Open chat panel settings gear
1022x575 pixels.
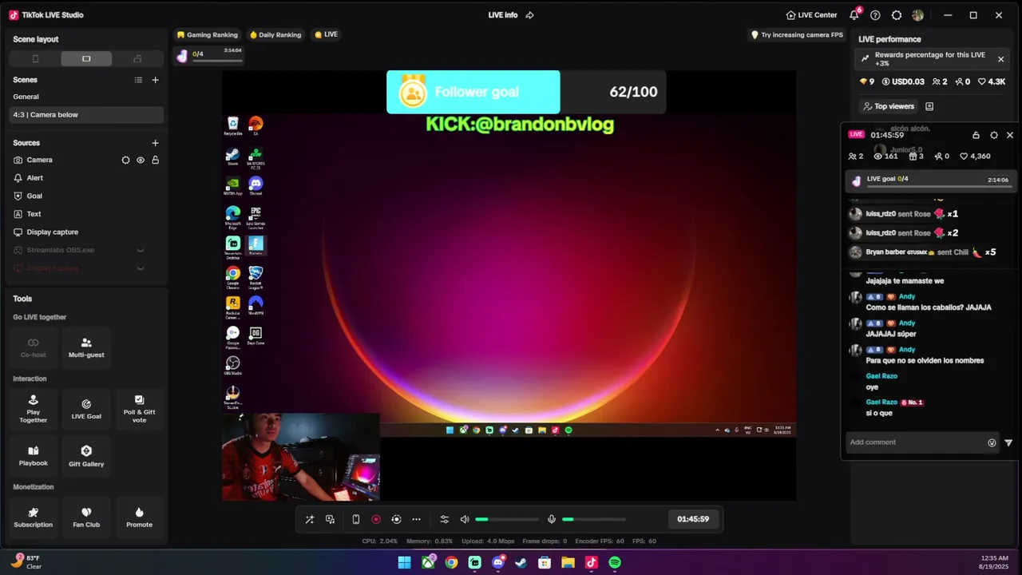click(x=994, y=135)
